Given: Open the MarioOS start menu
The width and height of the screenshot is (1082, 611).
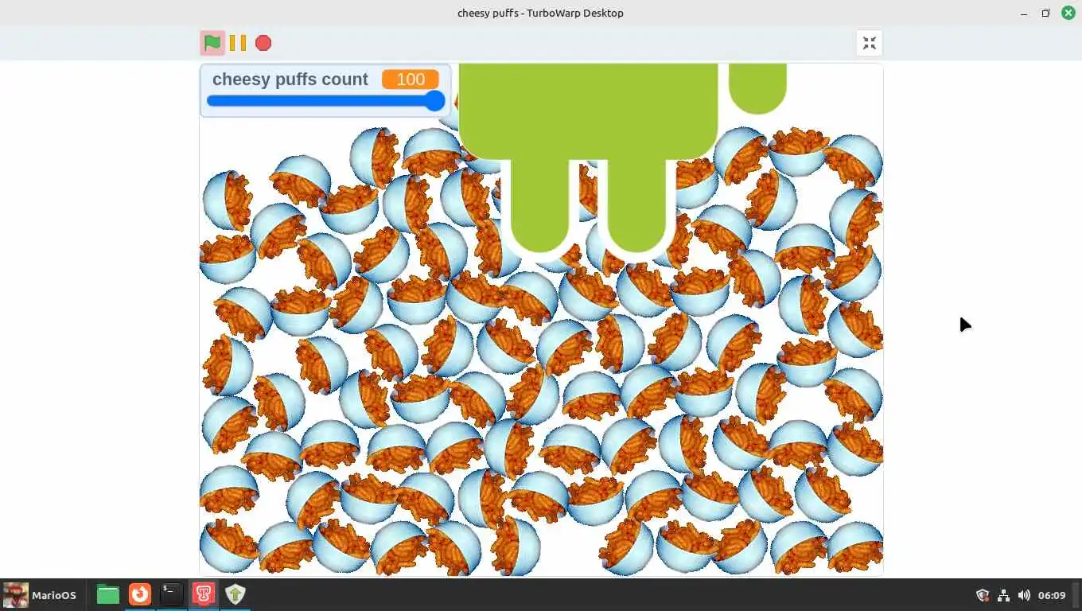Looking at the screenshot, I should coord(40,595).
